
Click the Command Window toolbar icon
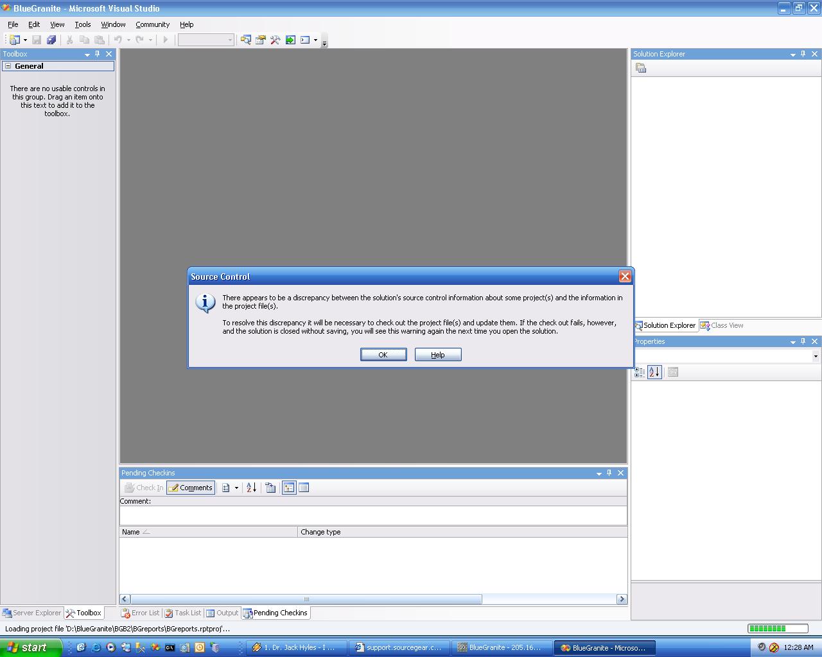[x=305, y=40]
